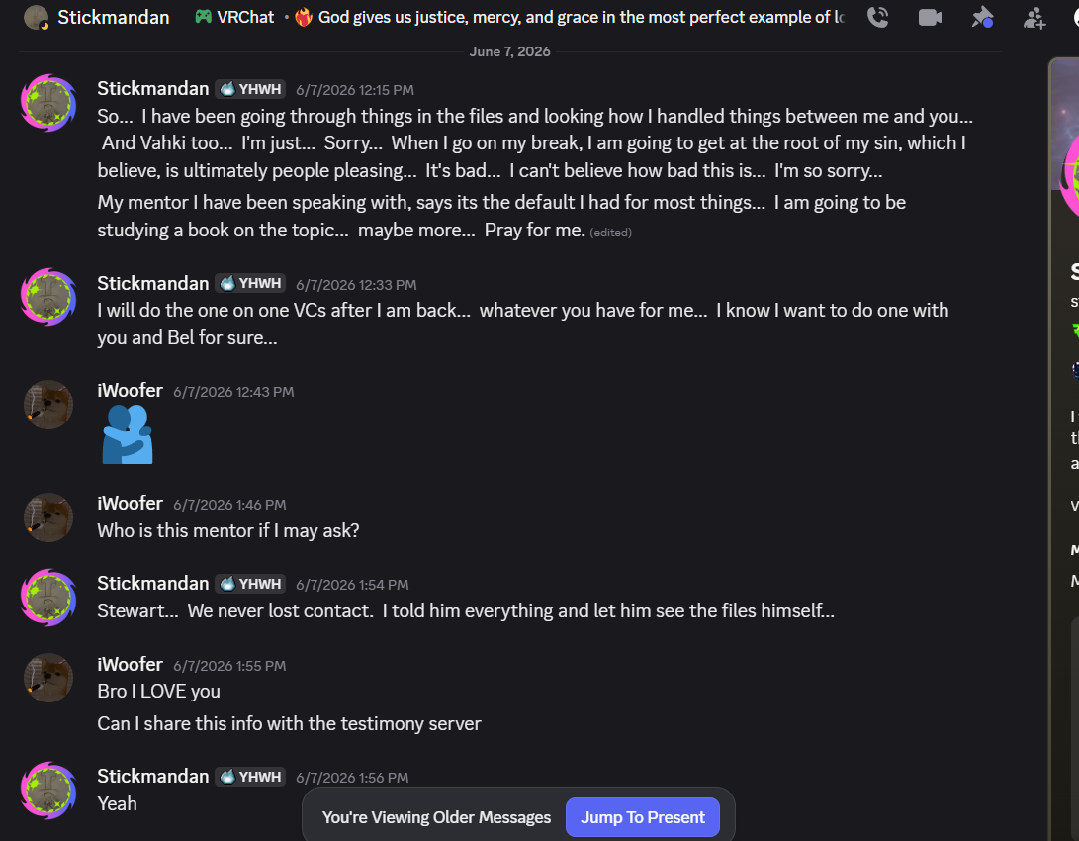Open iWoofer's avatar at 12:43 PM message
The width and height of the screenshot is (1079, 841).
(48, 405)
